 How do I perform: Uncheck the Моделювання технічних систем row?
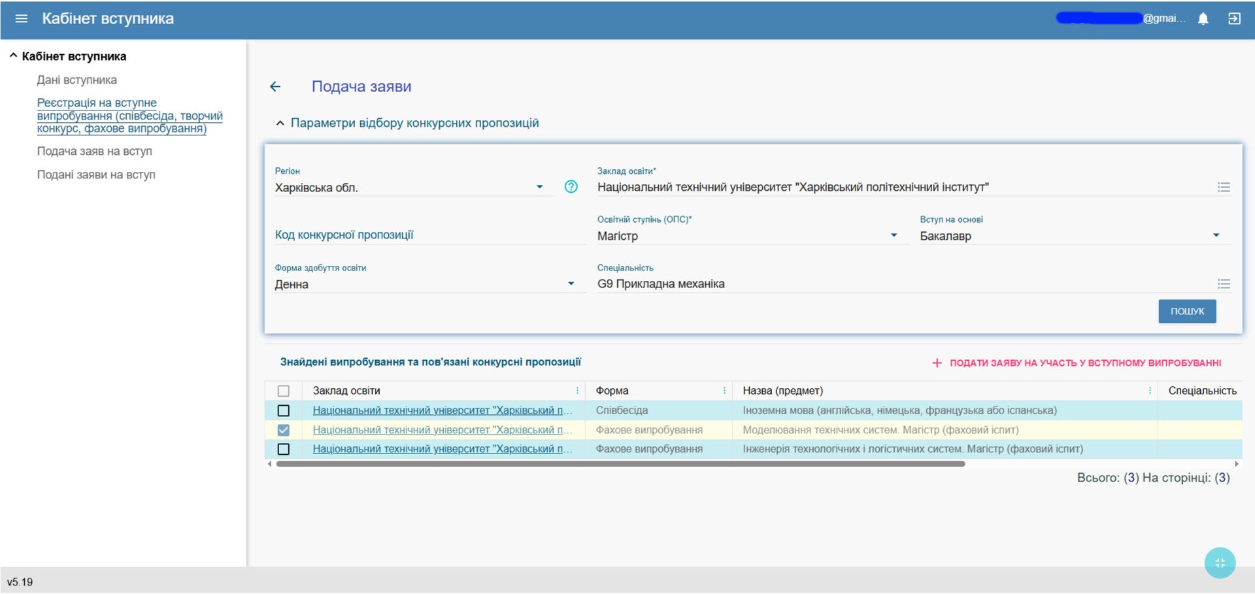click(284, 430)
